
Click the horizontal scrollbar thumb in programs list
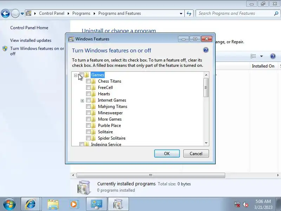point(151,175)
